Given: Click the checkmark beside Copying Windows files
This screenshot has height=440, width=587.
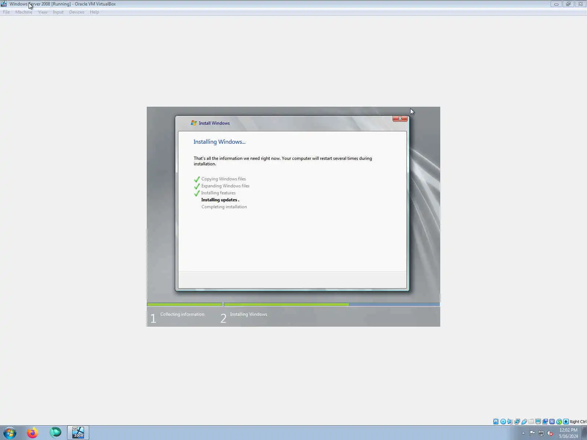Looking at the screenshot, I should 197,179.
